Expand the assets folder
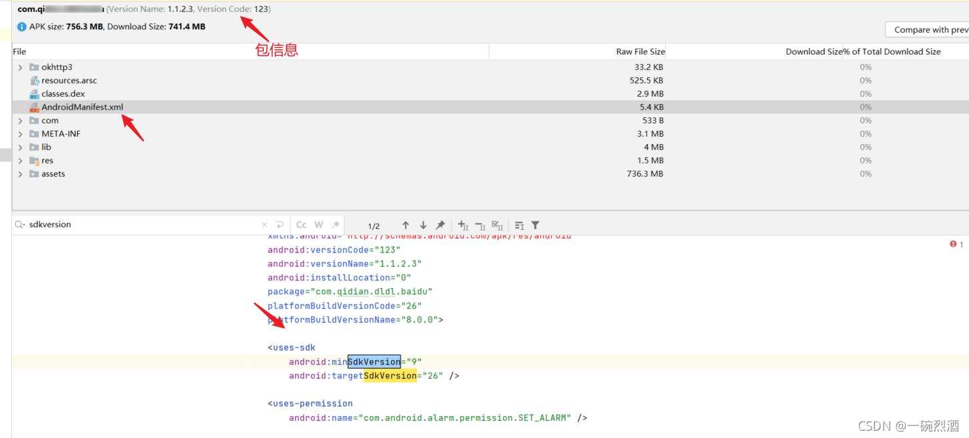Screen dimensions: 969x438 tap(20, 173)
